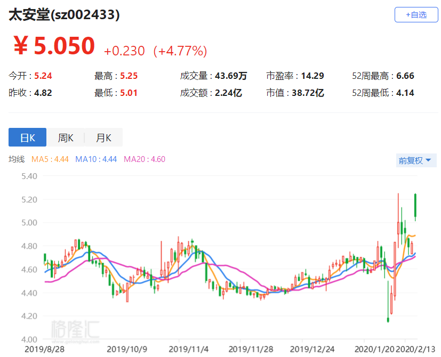Click the 市值 market cap 38.72亿
Screen dimensions: 441x357
[308, 93]
